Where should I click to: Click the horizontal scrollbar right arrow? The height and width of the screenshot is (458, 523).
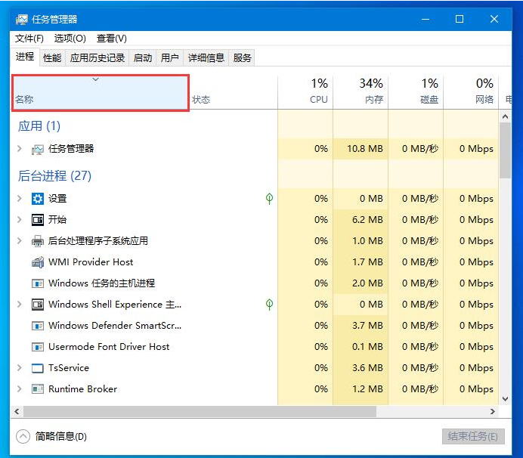click(x=493, y=411)
